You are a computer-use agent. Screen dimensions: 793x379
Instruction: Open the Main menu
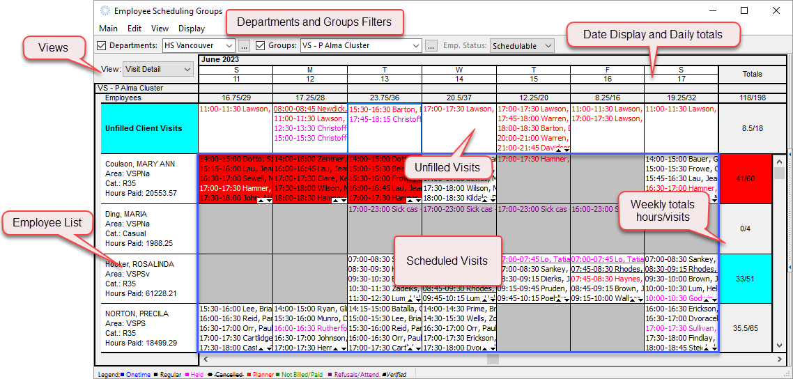(x=108, y=29)
